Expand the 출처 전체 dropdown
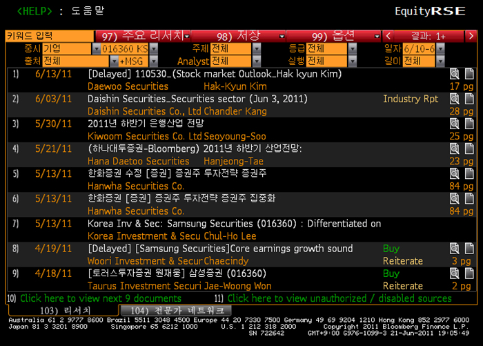 (x=115, y=61)
